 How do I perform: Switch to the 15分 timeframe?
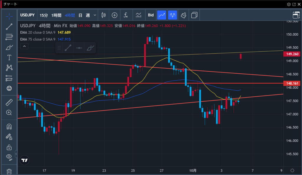(44, 15)
